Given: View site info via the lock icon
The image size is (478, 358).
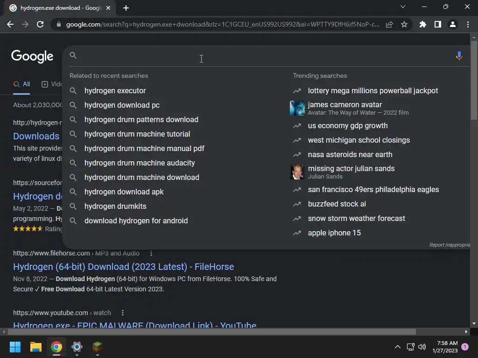Looking at the screenshot, I should [x=59, y=24].
